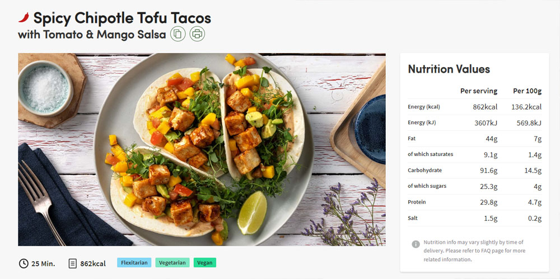
Task: Click the Nutrition Values heading
Action: pyautogui.click(x=449, y=69)
